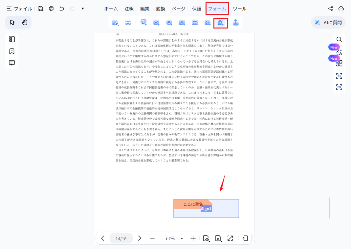Click the print icon
This screenshot has width=351, height=249.
pyautogui.click(x=51, y=9)
